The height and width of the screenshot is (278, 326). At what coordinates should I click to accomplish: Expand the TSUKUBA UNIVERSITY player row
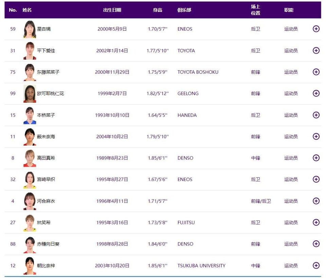[316, 265]
